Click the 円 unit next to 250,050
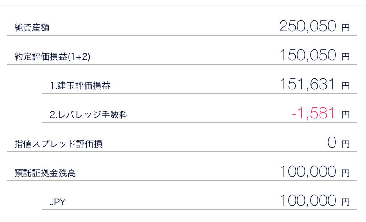Image resolution: width=366 pixels, height=222 pixels. coord(346,28)
